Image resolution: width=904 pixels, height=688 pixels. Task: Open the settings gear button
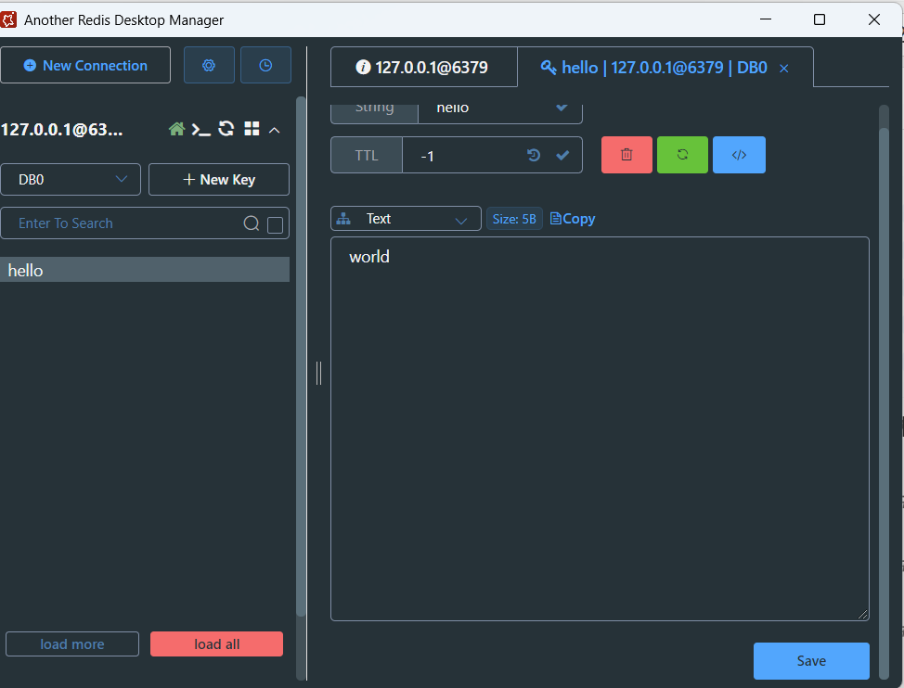209,65
